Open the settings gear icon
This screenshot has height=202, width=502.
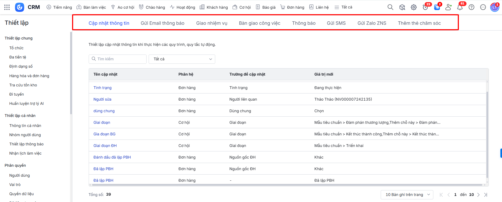coord(414,7)
